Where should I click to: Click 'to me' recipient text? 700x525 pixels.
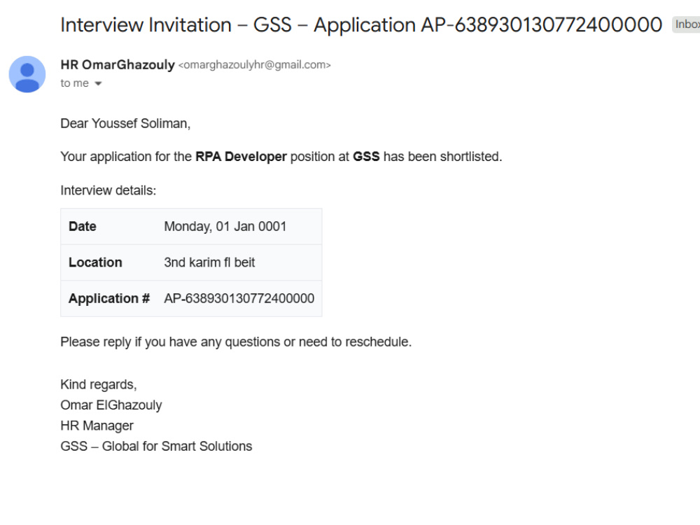pyautogui.click(x=75, y=83)
